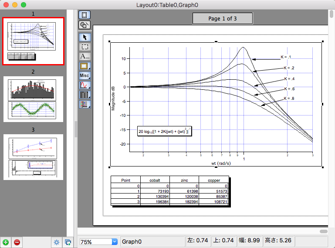Click the copper column header

click(214, 180)
